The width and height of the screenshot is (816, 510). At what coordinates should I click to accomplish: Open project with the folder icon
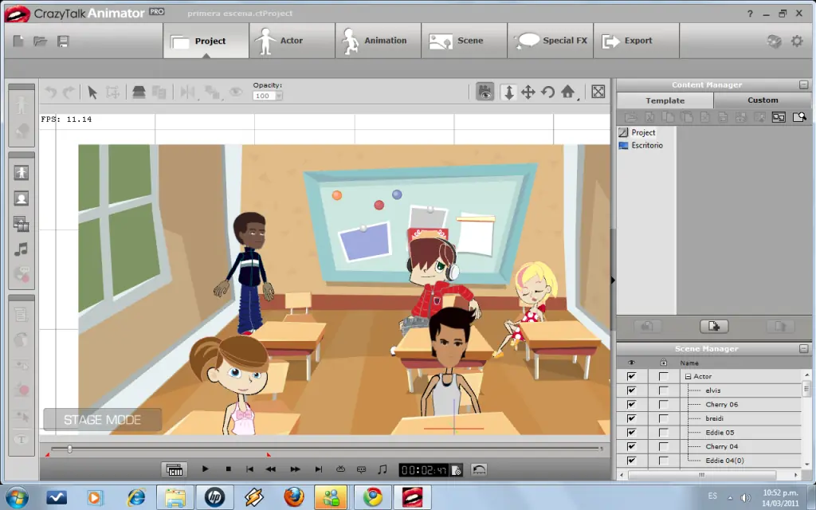(41, 41)
